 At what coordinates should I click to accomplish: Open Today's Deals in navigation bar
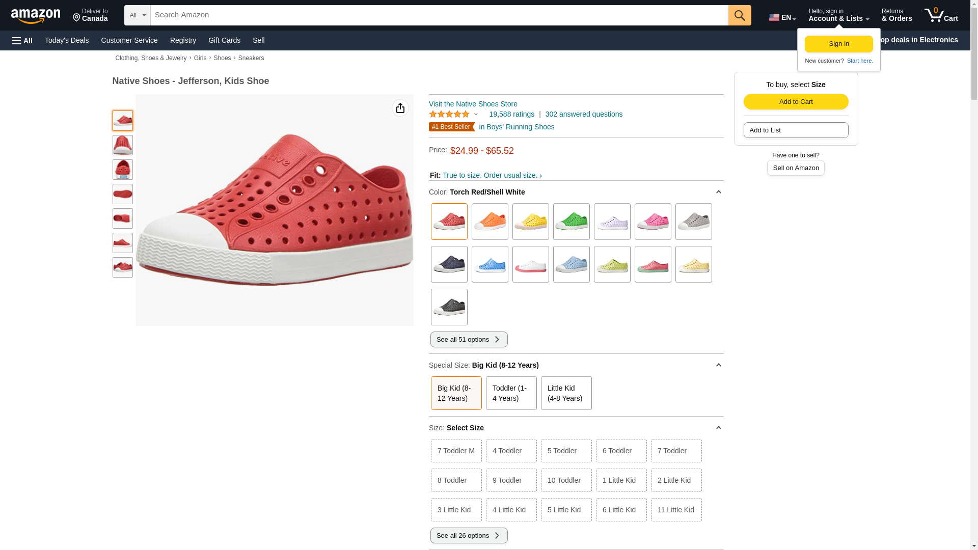click(67, 40)
